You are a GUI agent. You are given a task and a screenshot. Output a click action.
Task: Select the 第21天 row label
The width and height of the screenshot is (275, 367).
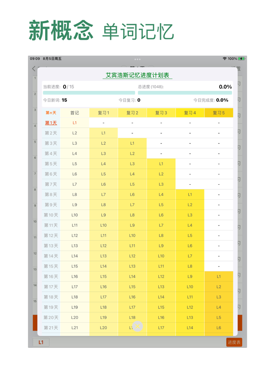tap(51, 328)
